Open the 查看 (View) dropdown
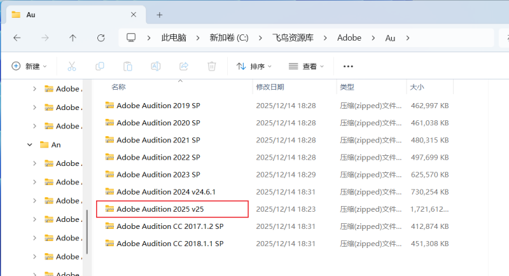The width and height of the screenshot is (509, 276). (307, 67)
